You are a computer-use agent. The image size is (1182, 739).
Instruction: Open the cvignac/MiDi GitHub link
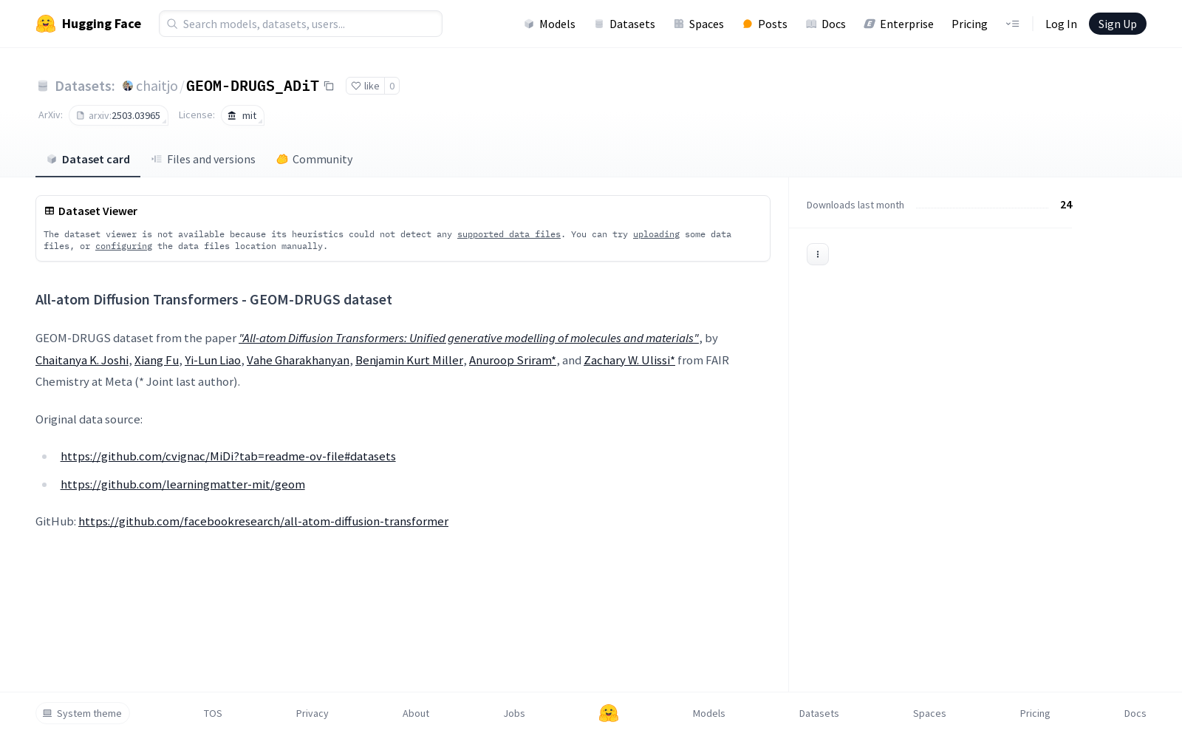(x=228, y=456)
